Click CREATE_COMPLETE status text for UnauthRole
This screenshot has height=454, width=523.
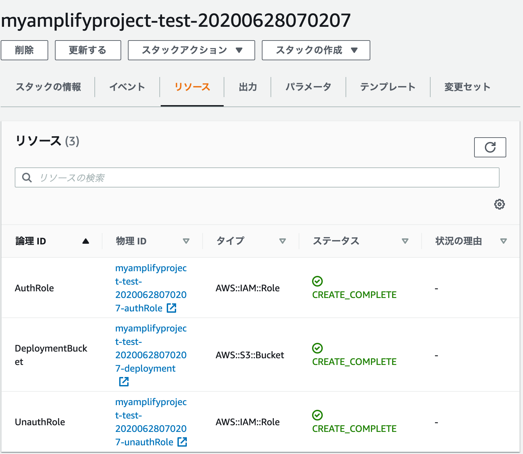(x=354, y=429)
